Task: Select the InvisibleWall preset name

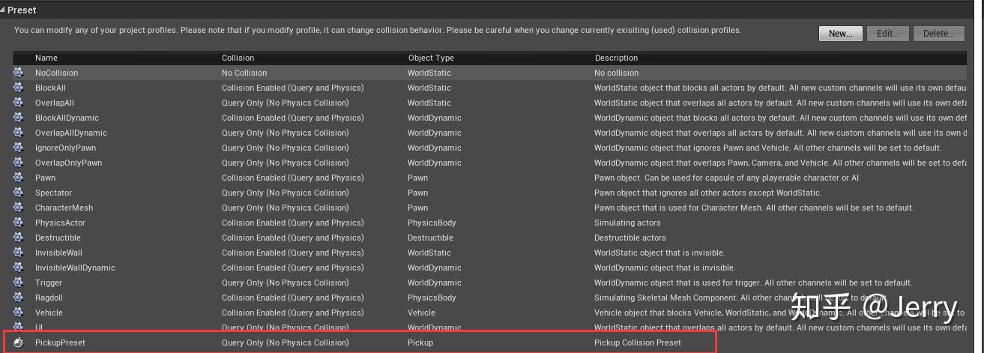Action: pos(58,253)
